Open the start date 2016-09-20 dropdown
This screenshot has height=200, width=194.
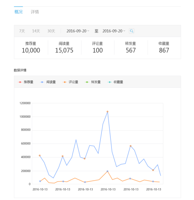click(x=78, y=31)
